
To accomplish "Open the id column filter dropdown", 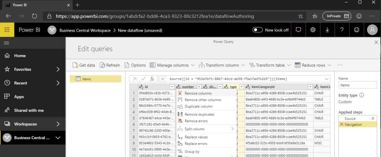I will [172, 87].
